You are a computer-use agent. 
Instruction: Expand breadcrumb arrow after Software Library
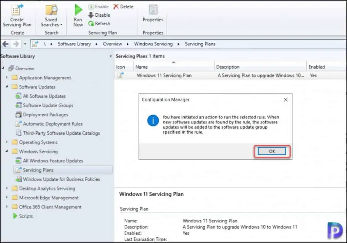coord(97,44)
